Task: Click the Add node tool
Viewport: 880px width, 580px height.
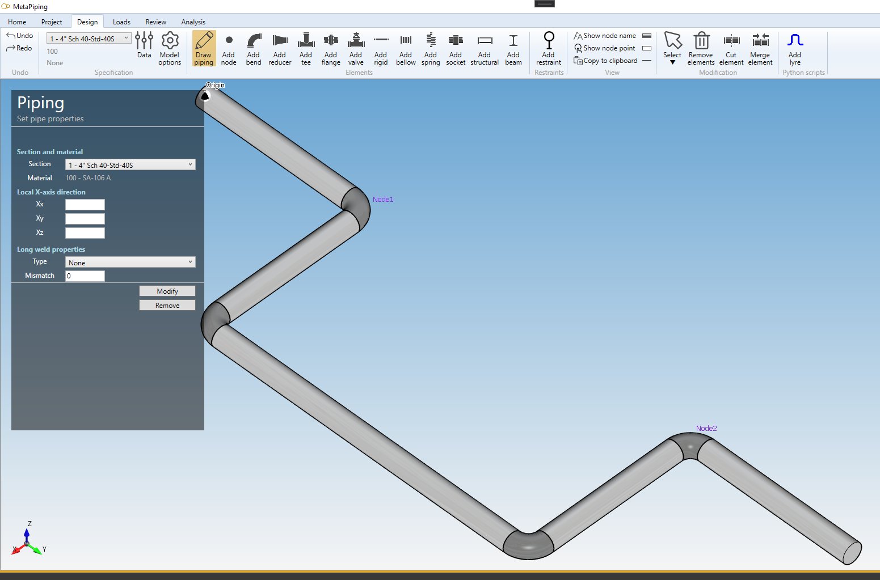Action: tap(229, 49)
